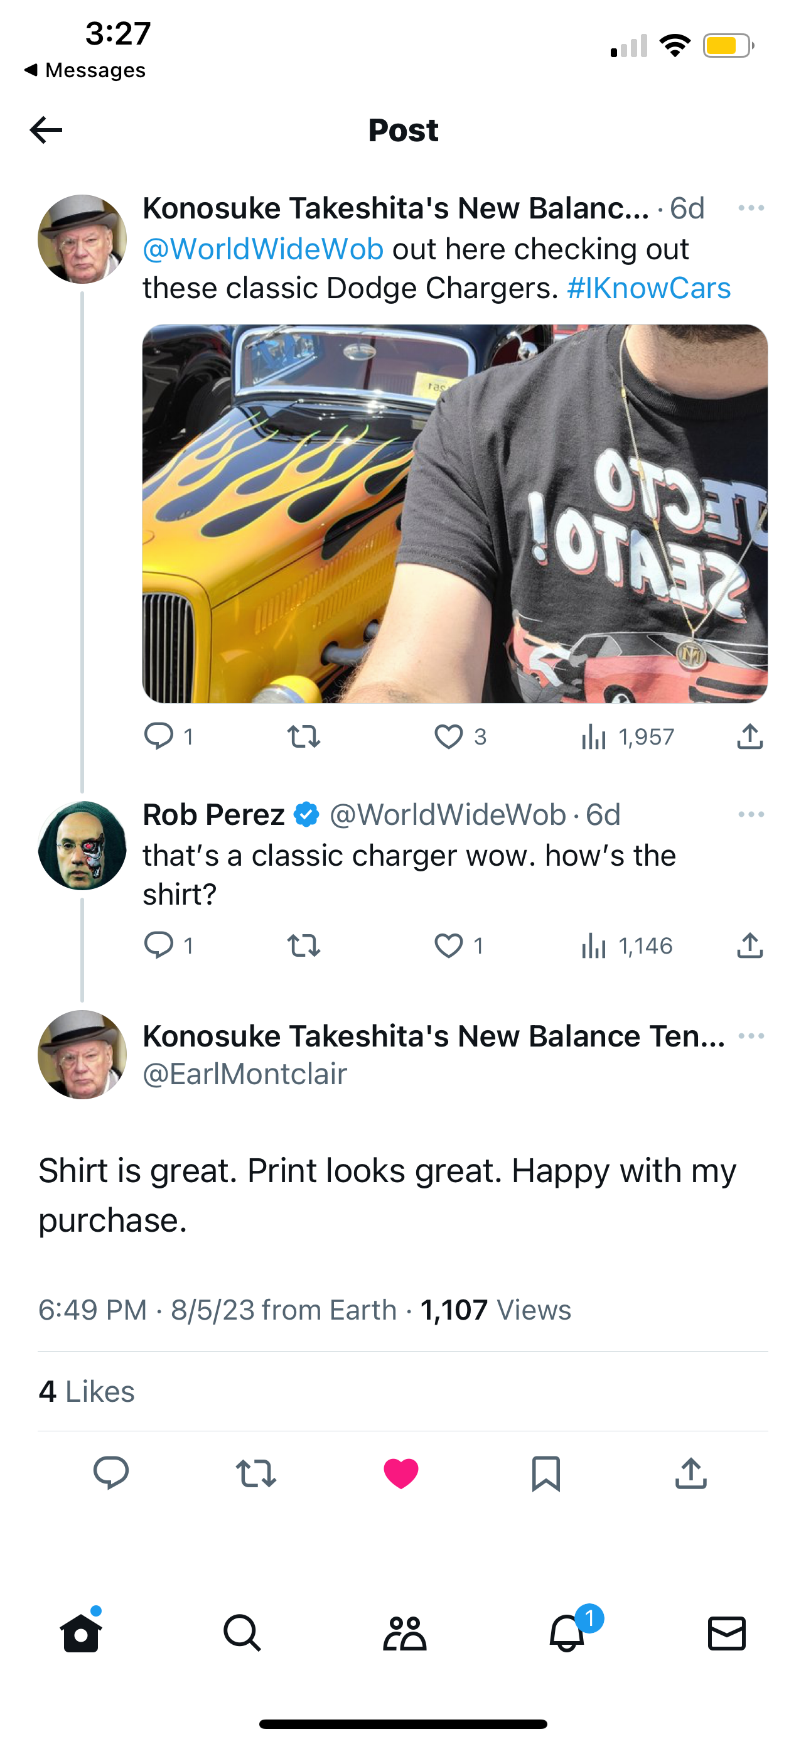Go to the Home tab

[x=81, y=1633]
